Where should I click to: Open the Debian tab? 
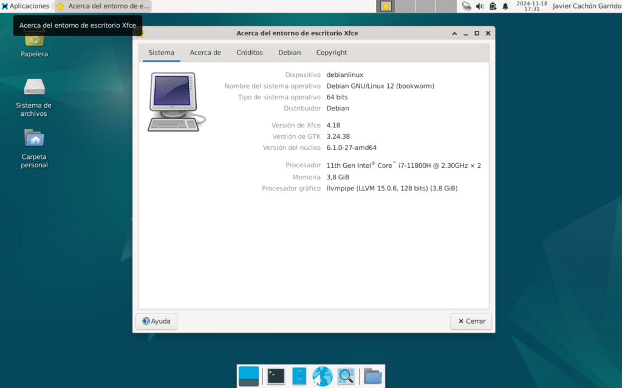pos(290,53)
